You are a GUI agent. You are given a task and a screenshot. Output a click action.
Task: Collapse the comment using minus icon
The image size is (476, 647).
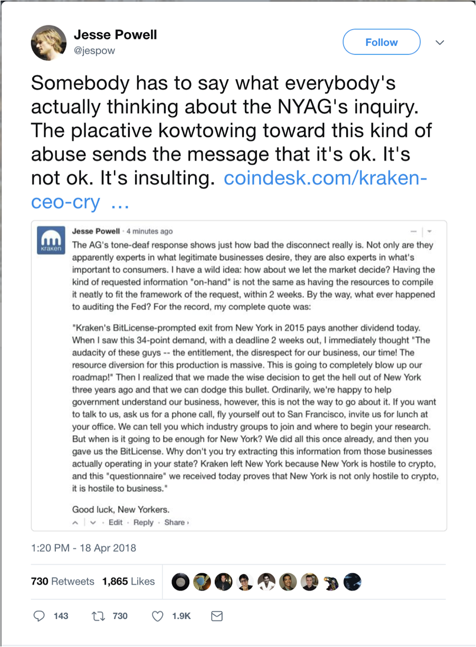click(413, 231)
